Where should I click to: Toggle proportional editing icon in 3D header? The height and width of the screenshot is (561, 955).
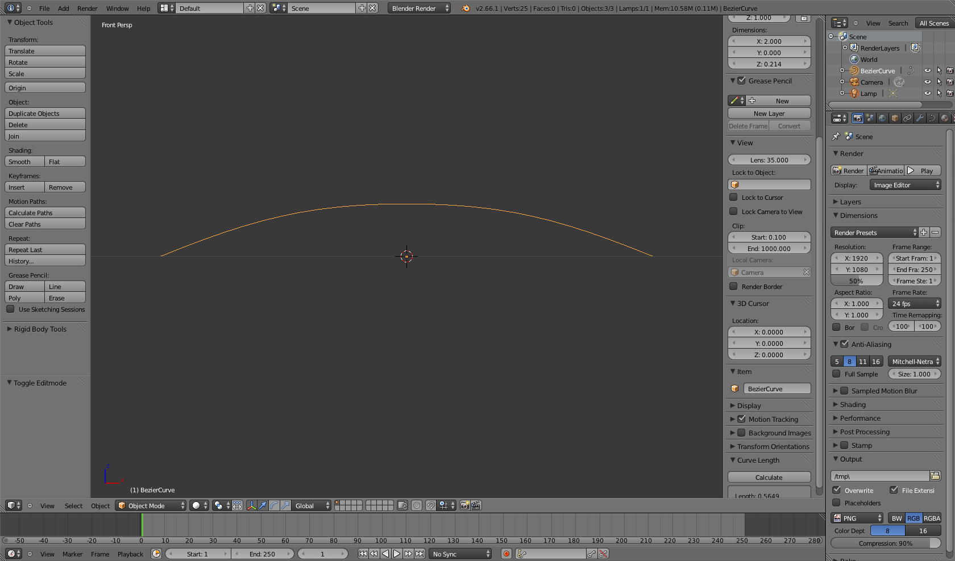417,505
